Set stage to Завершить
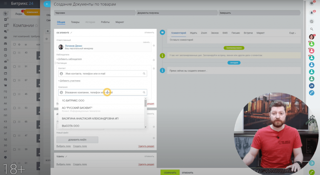Viewport: 320px width, 175px height. pyautogui.click(x=259, y=13)
